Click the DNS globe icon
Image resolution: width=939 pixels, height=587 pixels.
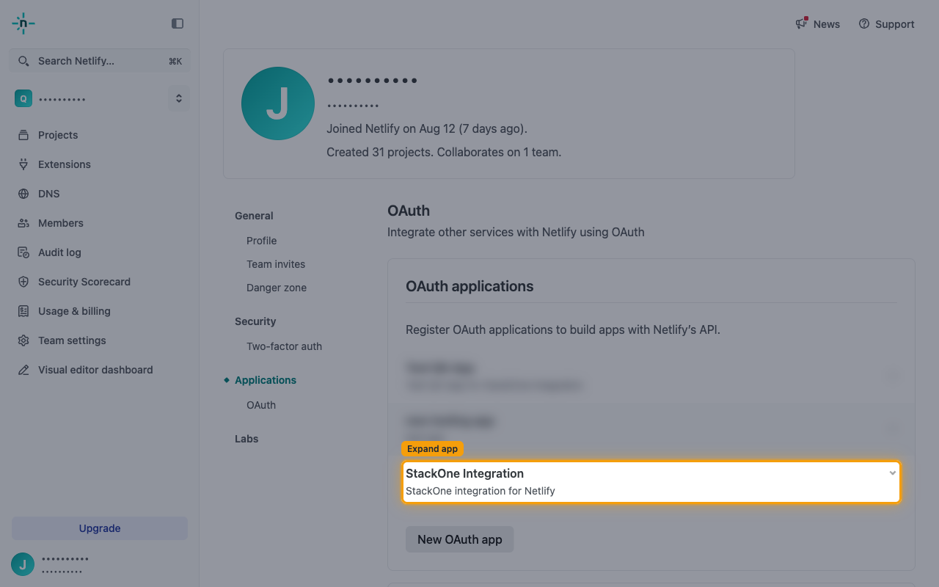pyautogui.click(x=23, y=194)
